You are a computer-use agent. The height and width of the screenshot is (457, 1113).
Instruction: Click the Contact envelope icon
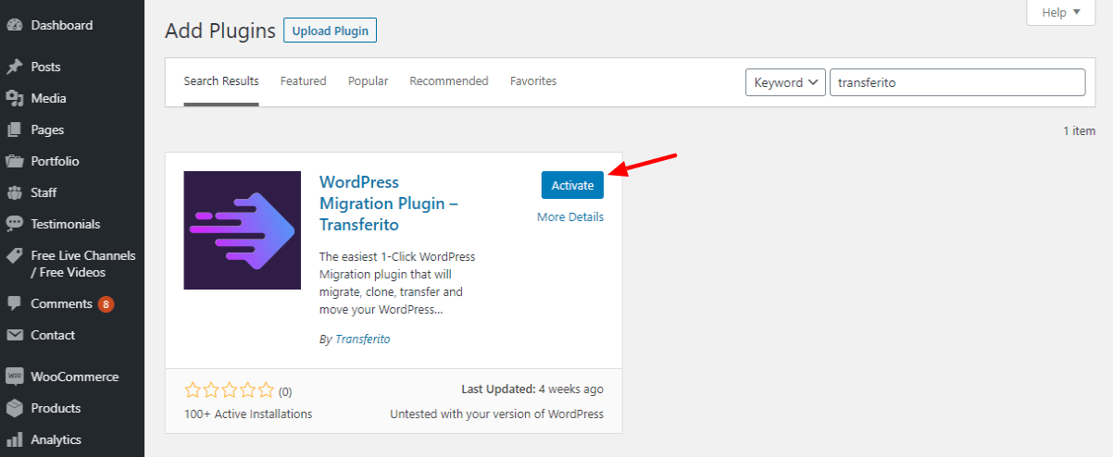[15, 335]
